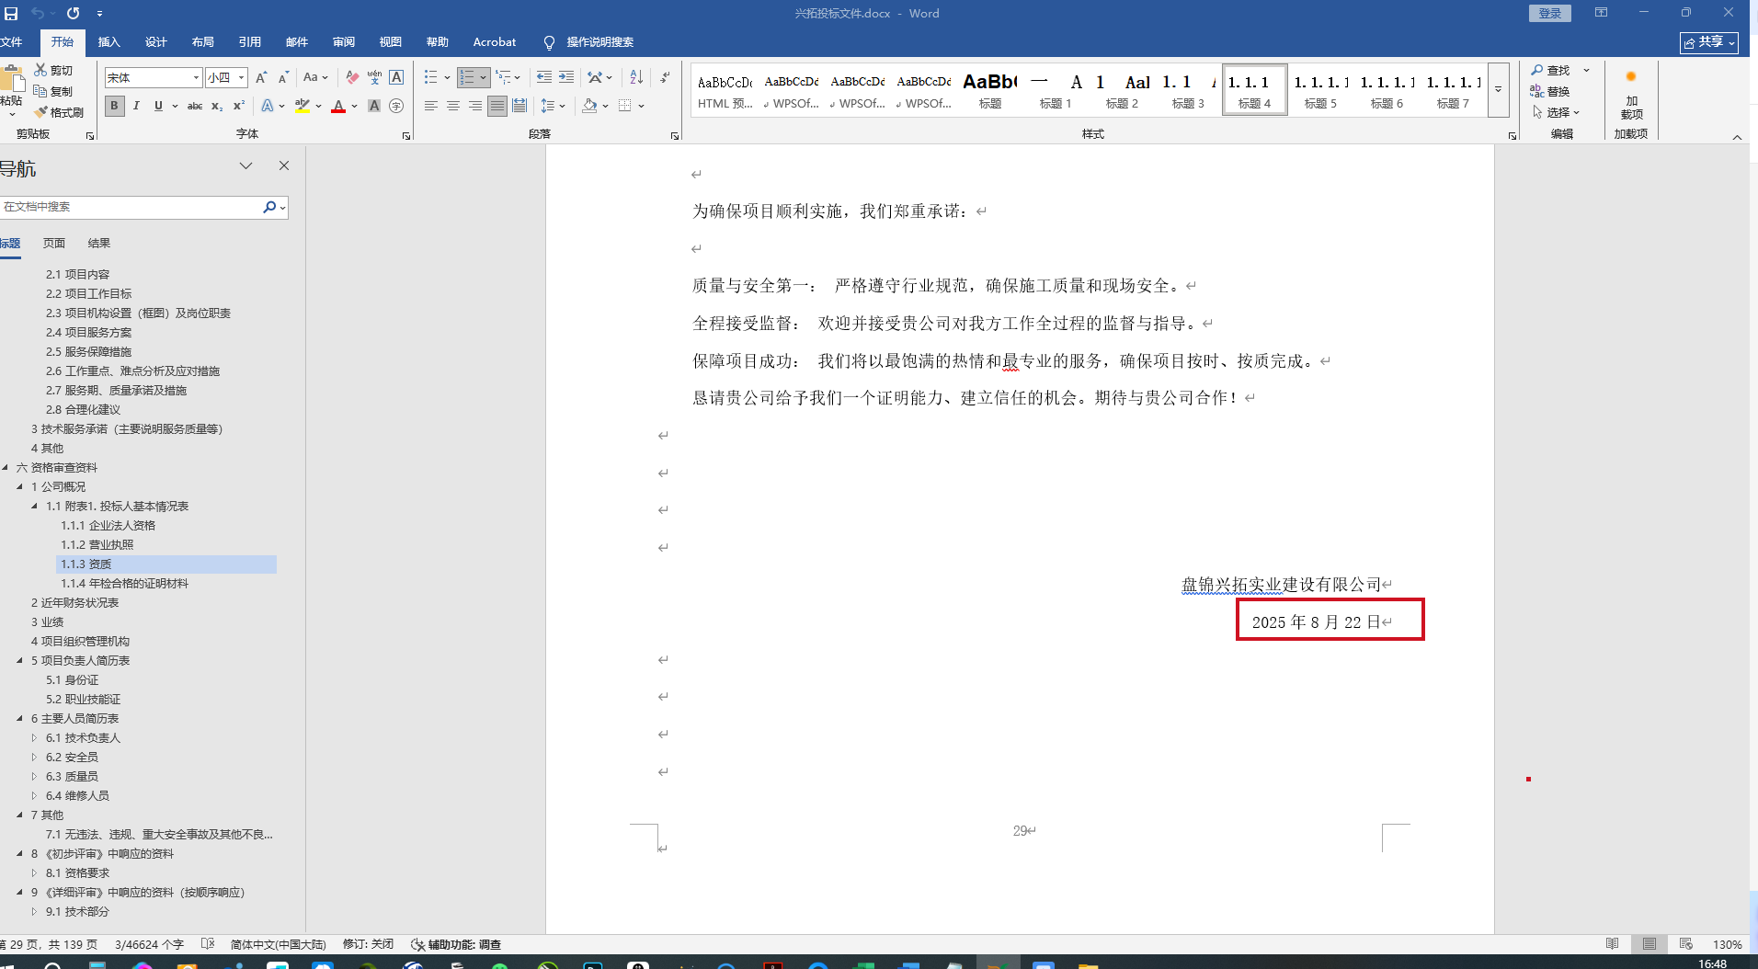Image resolution: width=1758 pixels, height=969 pixels.
Task: Open the line spacing dropdown
Action: tap(553, 106)
